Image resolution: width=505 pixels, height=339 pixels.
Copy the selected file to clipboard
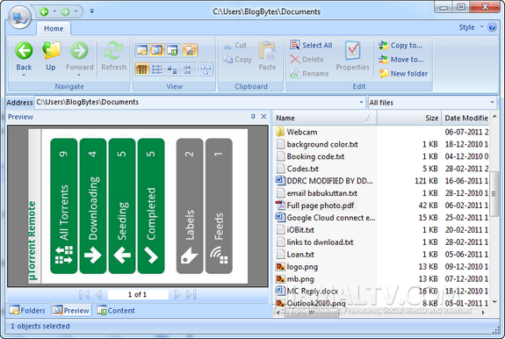[x=237, y=60]
